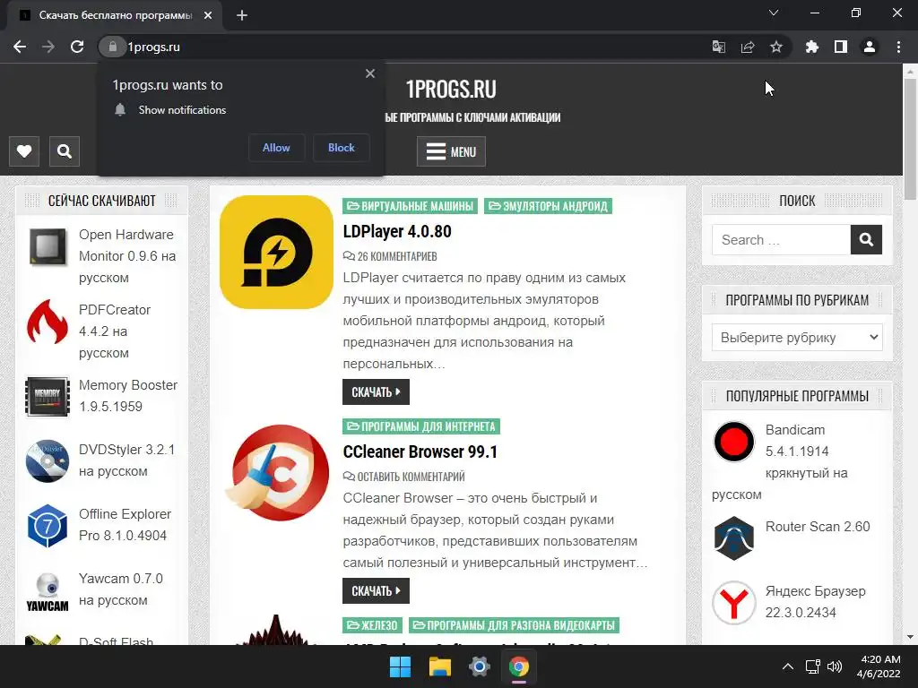This screenshot has height=688, width=918.
Task: Open the Extensions puzzle icon
Action: point(811,47)
